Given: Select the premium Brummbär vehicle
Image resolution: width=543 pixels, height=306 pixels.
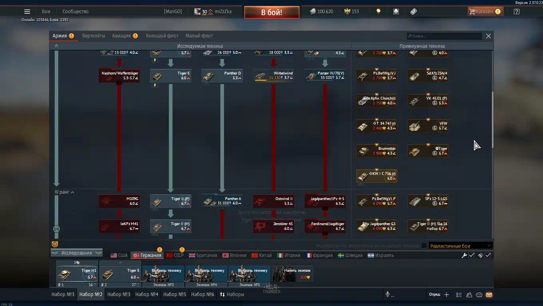Looking at the screenshot, I should [x=377, y=151].
